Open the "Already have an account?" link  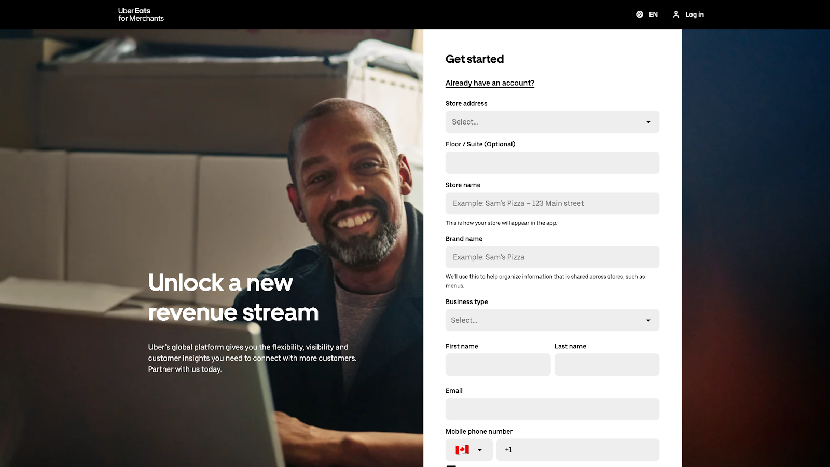tap(489, 83)
